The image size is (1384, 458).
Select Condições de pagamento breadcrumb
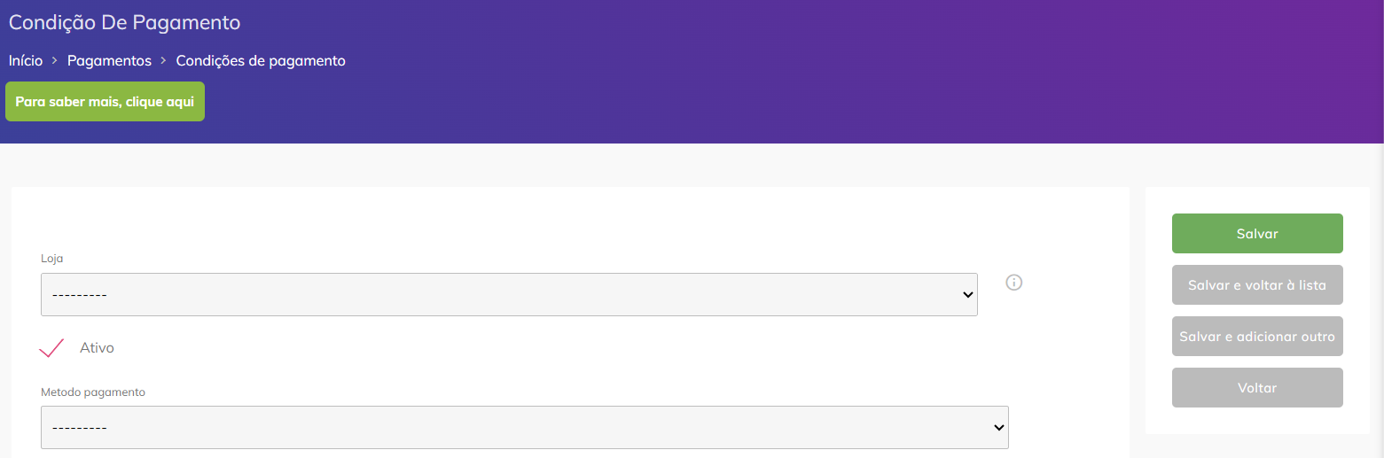(261, 61)
